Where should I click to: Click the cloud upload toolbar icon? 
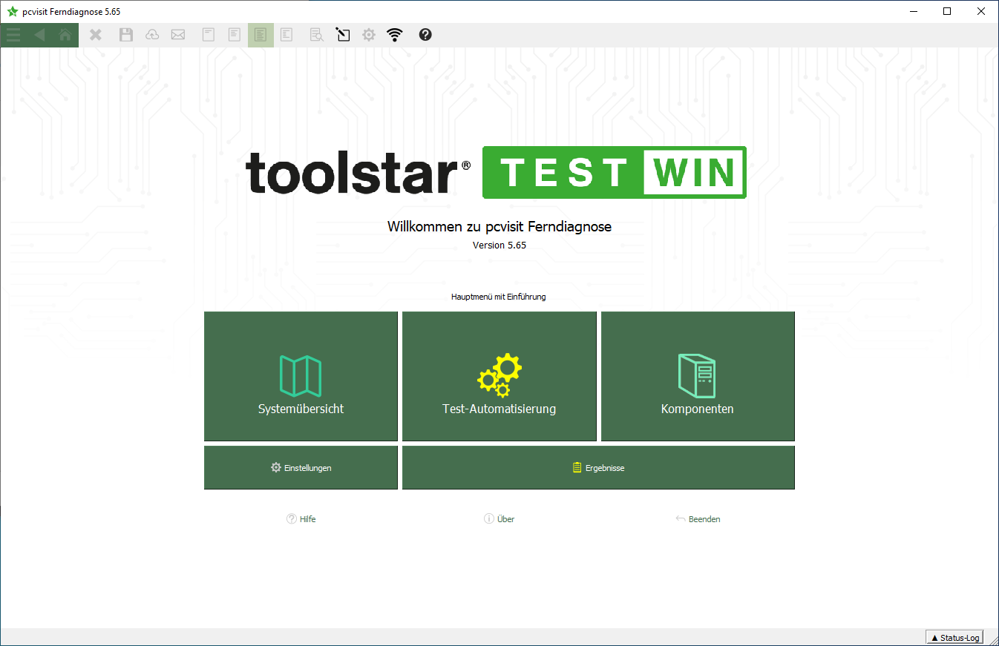[152, 35]
